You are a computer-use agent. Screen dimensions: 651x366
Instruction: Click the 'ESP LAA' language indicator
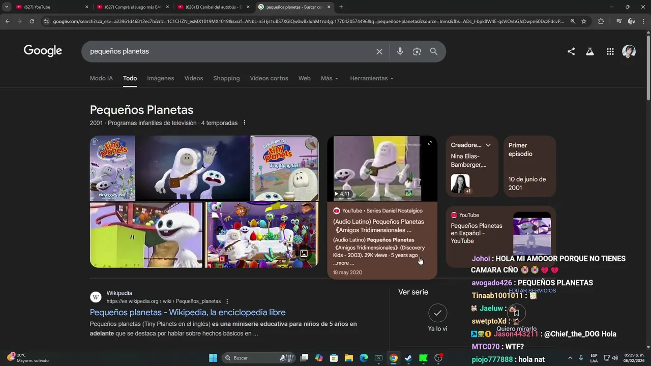click(594, 358)
